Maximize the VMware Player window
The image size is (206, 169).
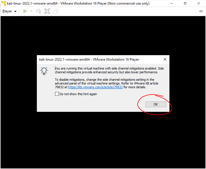click(x=185, y=3)
